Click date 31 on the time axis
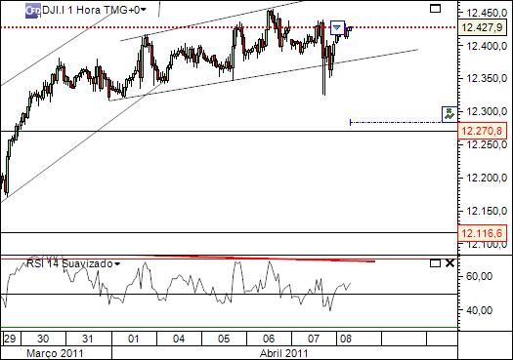 [x=88, y=339]
